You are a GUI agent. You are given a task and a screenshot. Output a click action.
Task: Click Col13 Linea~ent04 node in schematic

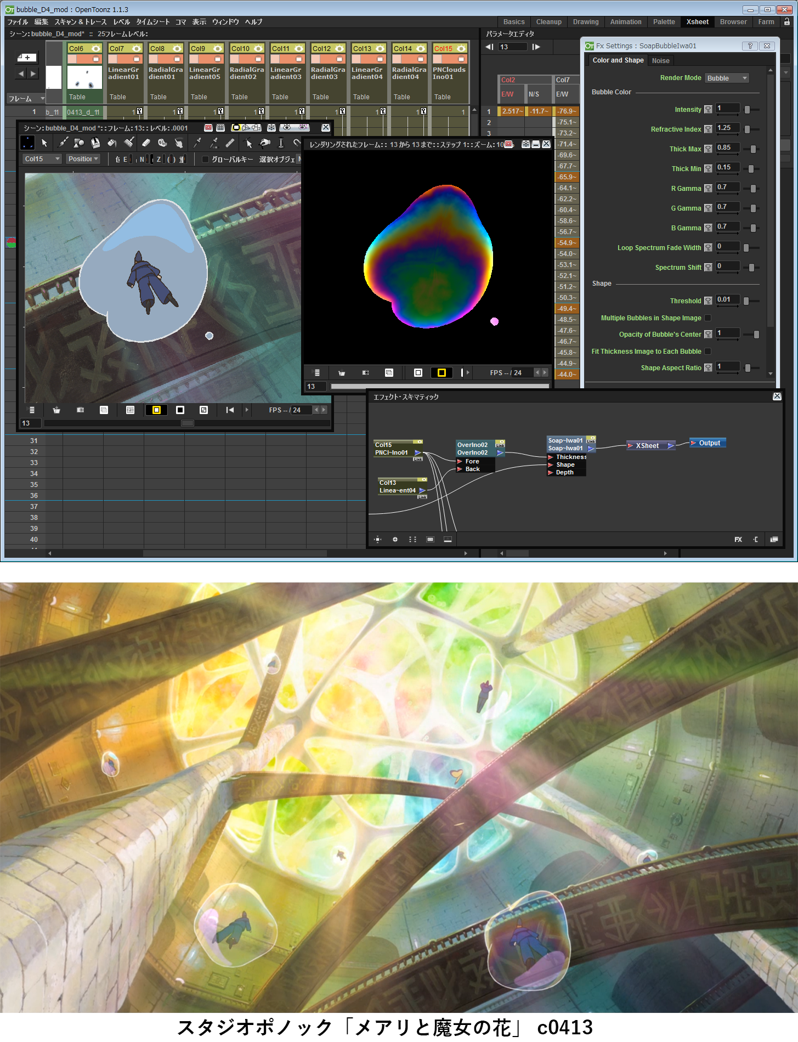pyautogui.click(x=402, y=487)
